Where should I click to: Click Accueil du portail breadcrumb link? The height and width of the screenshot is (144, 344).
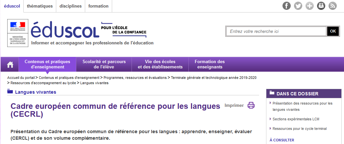21,78
